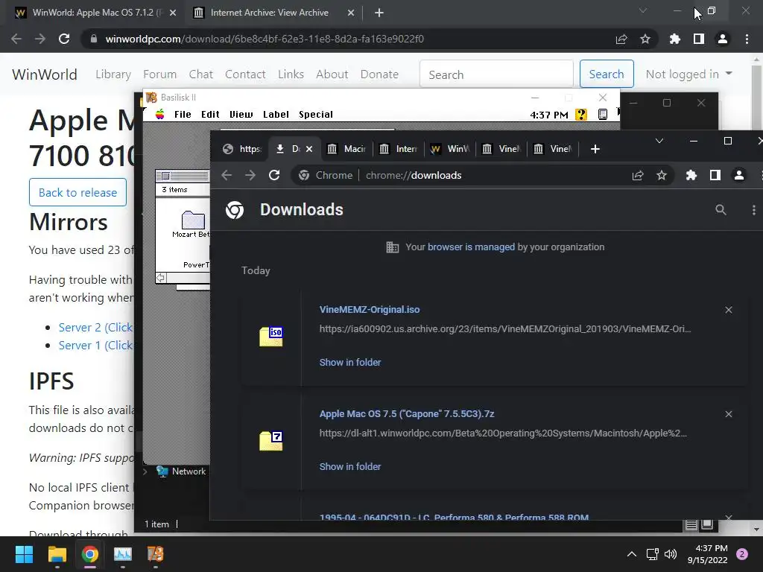Toggle side panel icon in inner Chrome

[x=715, y=175]
